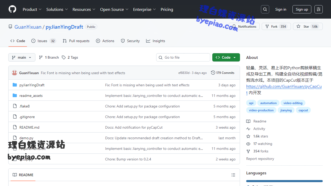Click the fork icon beside 354 forks
The height and width of the screenshot is (186, 331).
click(x=248, y=151)
